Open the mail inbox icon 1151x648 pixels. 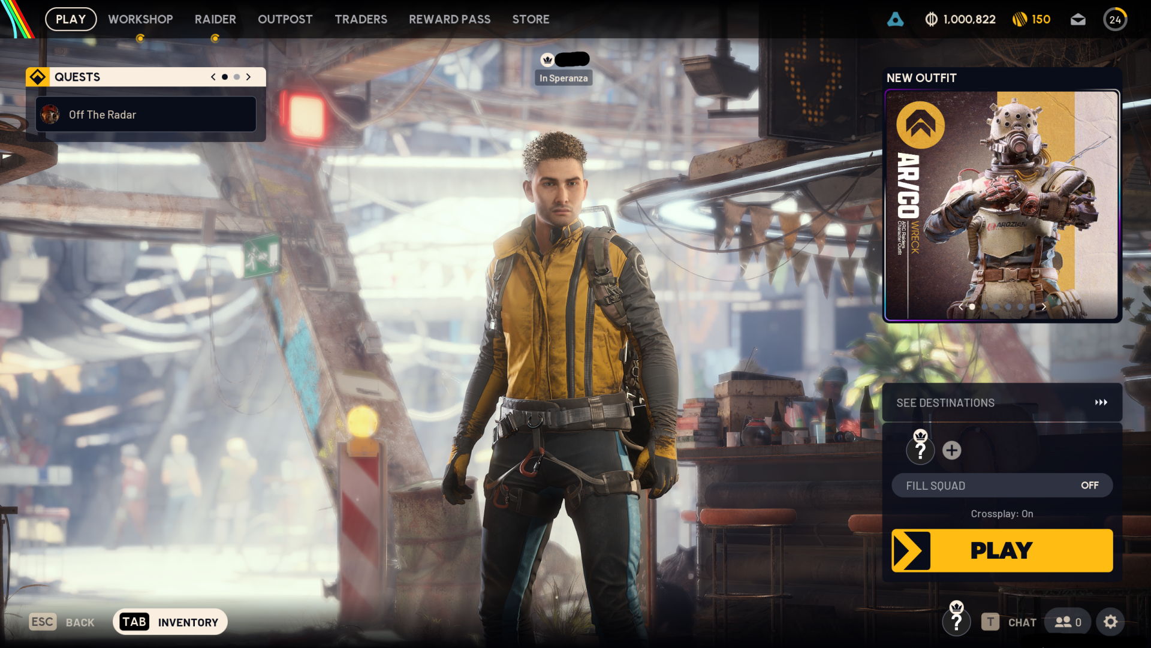[1078, 20]
